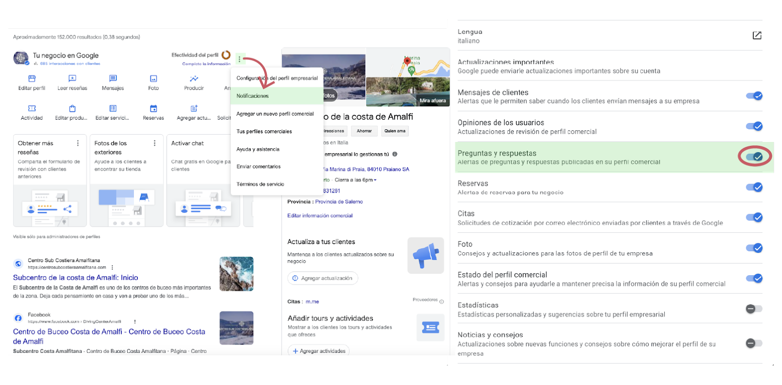Disable Mensajes de clientes notifications
This screenshot has height=385, width=782.
pyautogui.click(x=754, y=96)
